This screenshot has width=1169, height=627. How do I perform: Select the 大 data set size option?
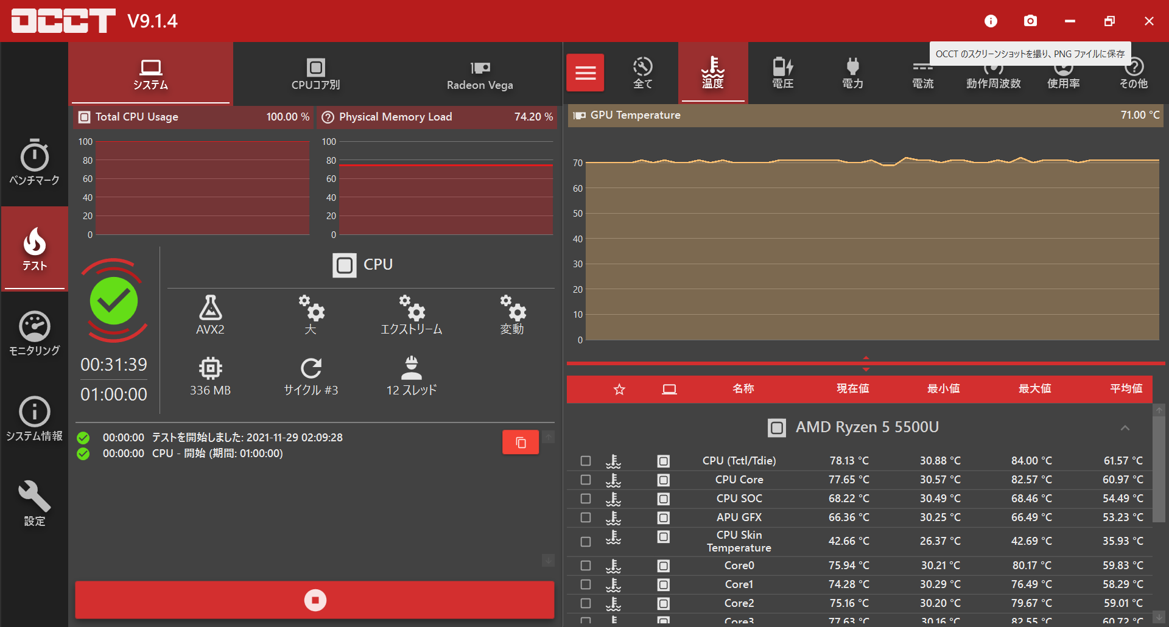pyautogui.click(x=311, y=315)
